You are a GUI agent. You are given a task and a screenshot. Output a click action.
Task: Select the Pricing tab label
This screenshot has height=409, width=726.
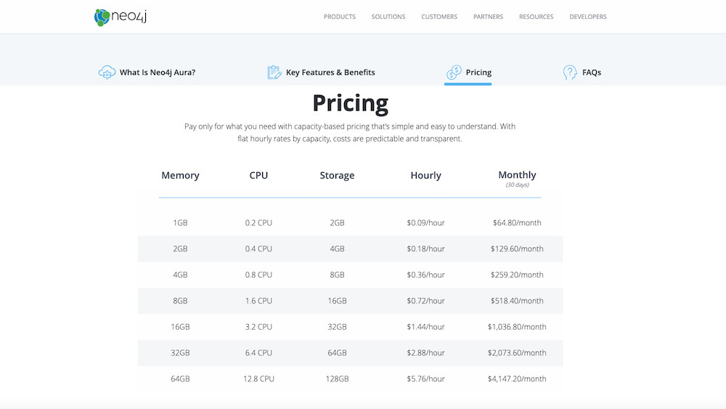pyautogui.click(x=478, y=73)
